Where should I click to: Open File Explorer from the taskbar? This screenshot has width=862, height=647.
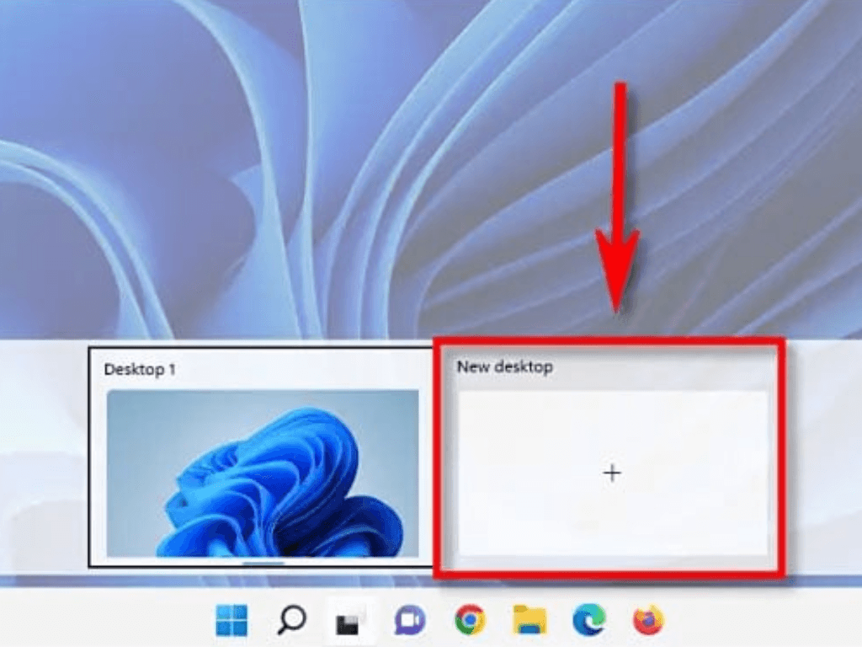(x=530, y=622)
